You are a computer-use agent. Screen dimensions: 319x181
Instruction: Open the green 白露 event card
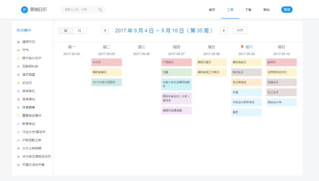click(x=176, y=72)
